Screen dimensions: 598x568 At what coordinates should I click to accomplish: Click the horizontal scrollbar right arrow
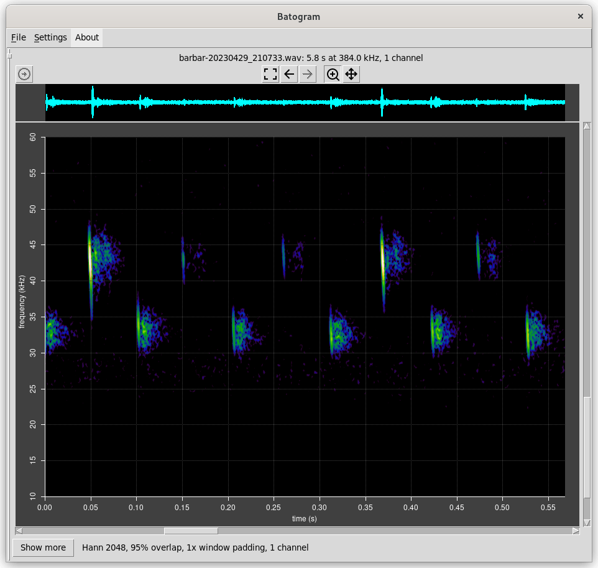576,531
